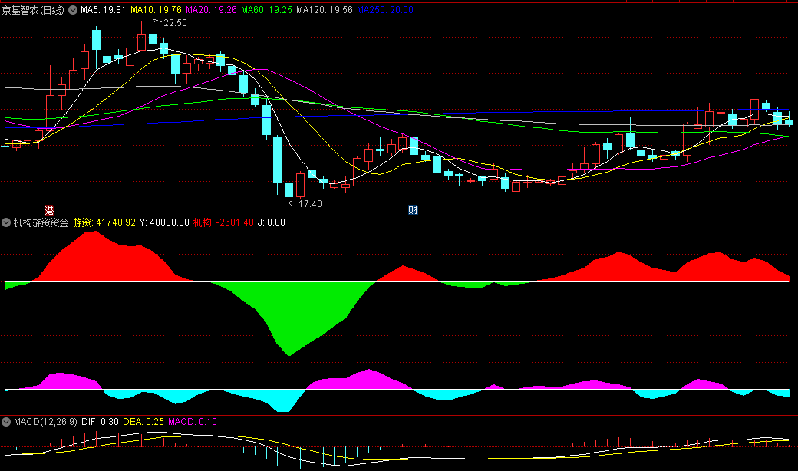798x471 pixels.
Task: Click the green MA60: 19.25 label
Action: 267,10
